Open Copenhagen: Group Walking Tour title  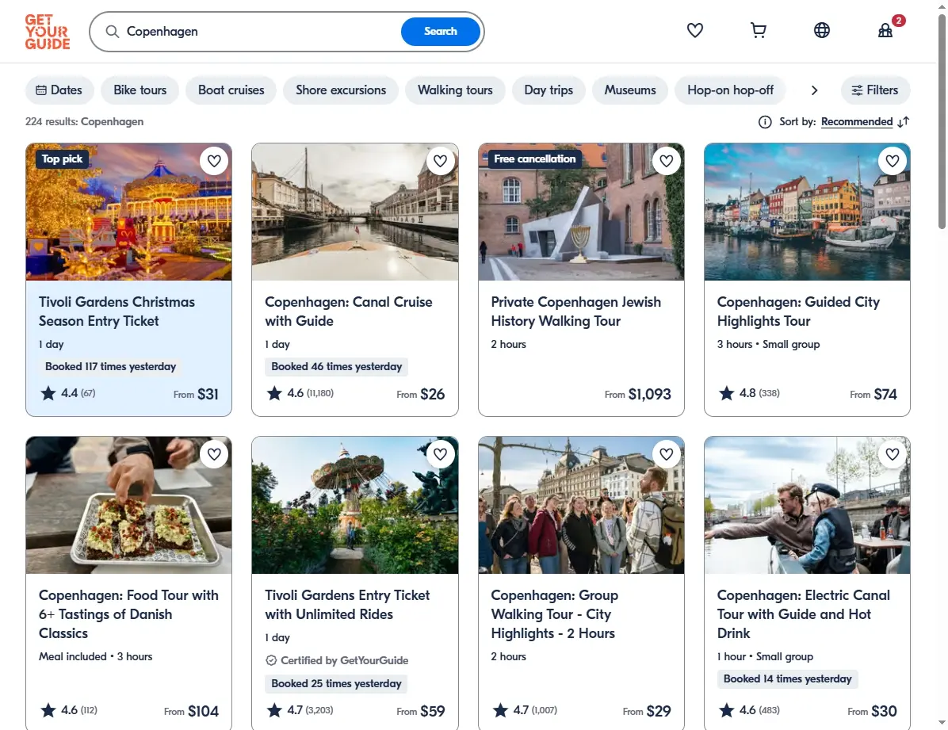(x=554, y=613)
